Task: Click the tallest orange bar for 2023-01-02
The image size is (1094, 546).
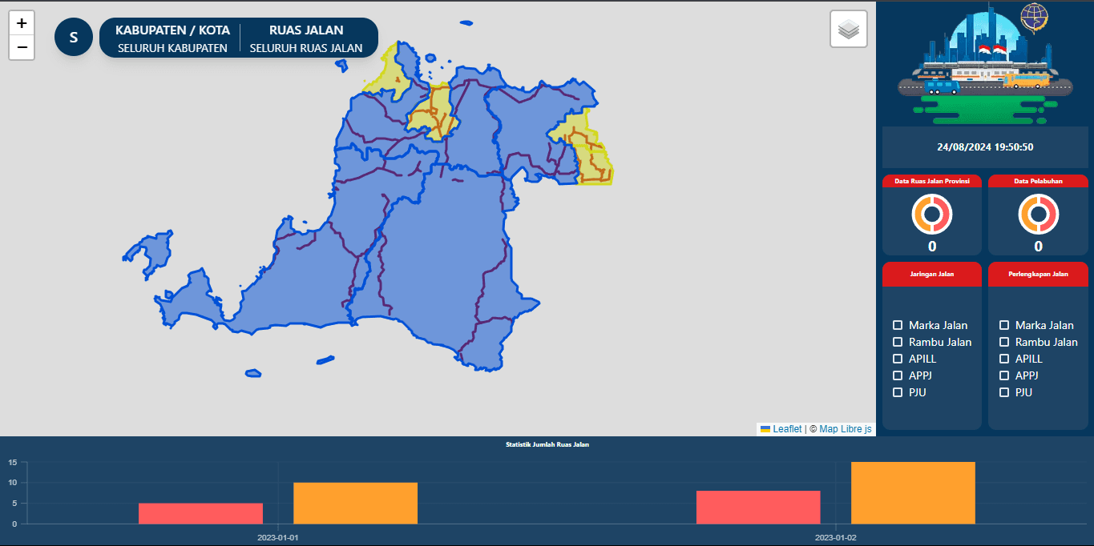Action: coord(913,492)
